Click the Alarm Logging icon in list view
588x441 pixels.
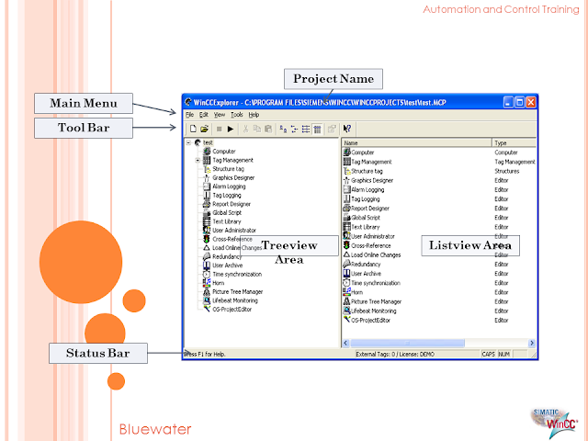click(x=347, y=190)
